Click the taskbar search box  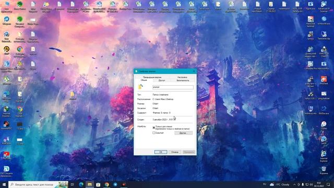[38, 184]
